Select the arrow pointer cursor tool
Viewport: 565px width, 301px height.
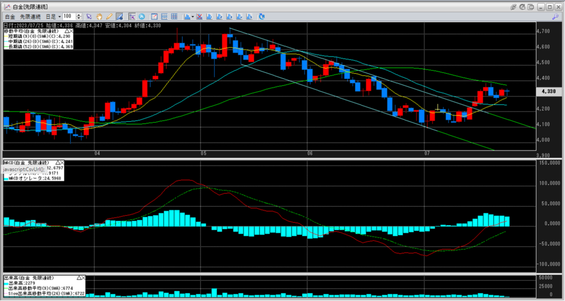tap(89, 17)
